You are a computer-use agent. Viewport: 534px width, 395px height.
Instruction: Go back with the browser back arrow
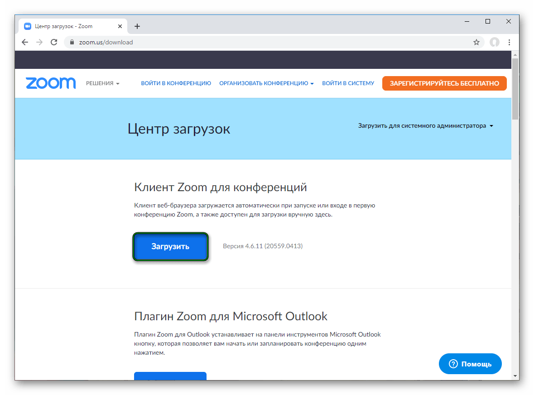click(25, 42)
